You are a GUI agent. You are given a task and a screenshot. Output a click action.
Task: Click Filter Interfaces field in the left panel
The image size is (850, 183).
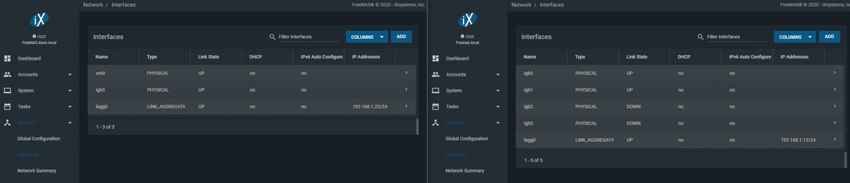(x=308, y=37)
